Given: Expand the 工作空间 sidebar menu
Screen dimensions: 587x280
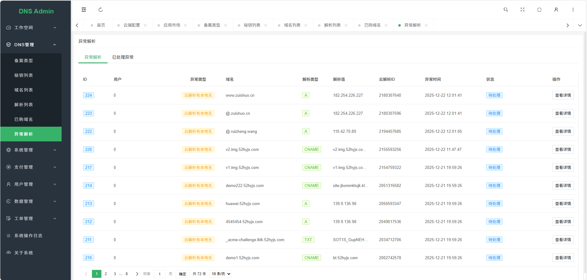Looking at the screenshot, I should click(x=31, y=28).
